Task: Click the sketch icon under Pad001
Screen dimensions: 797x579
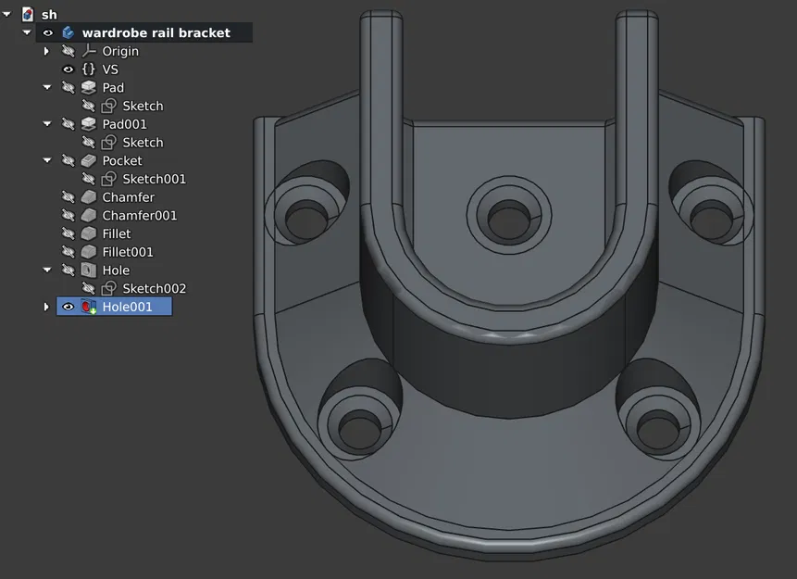Action: tap(109, 143)
